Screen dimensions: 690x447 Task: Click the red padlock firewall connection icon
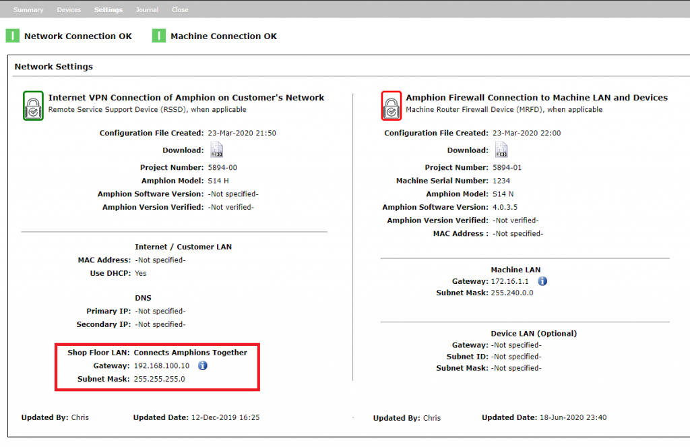click(x=391, y=106)
